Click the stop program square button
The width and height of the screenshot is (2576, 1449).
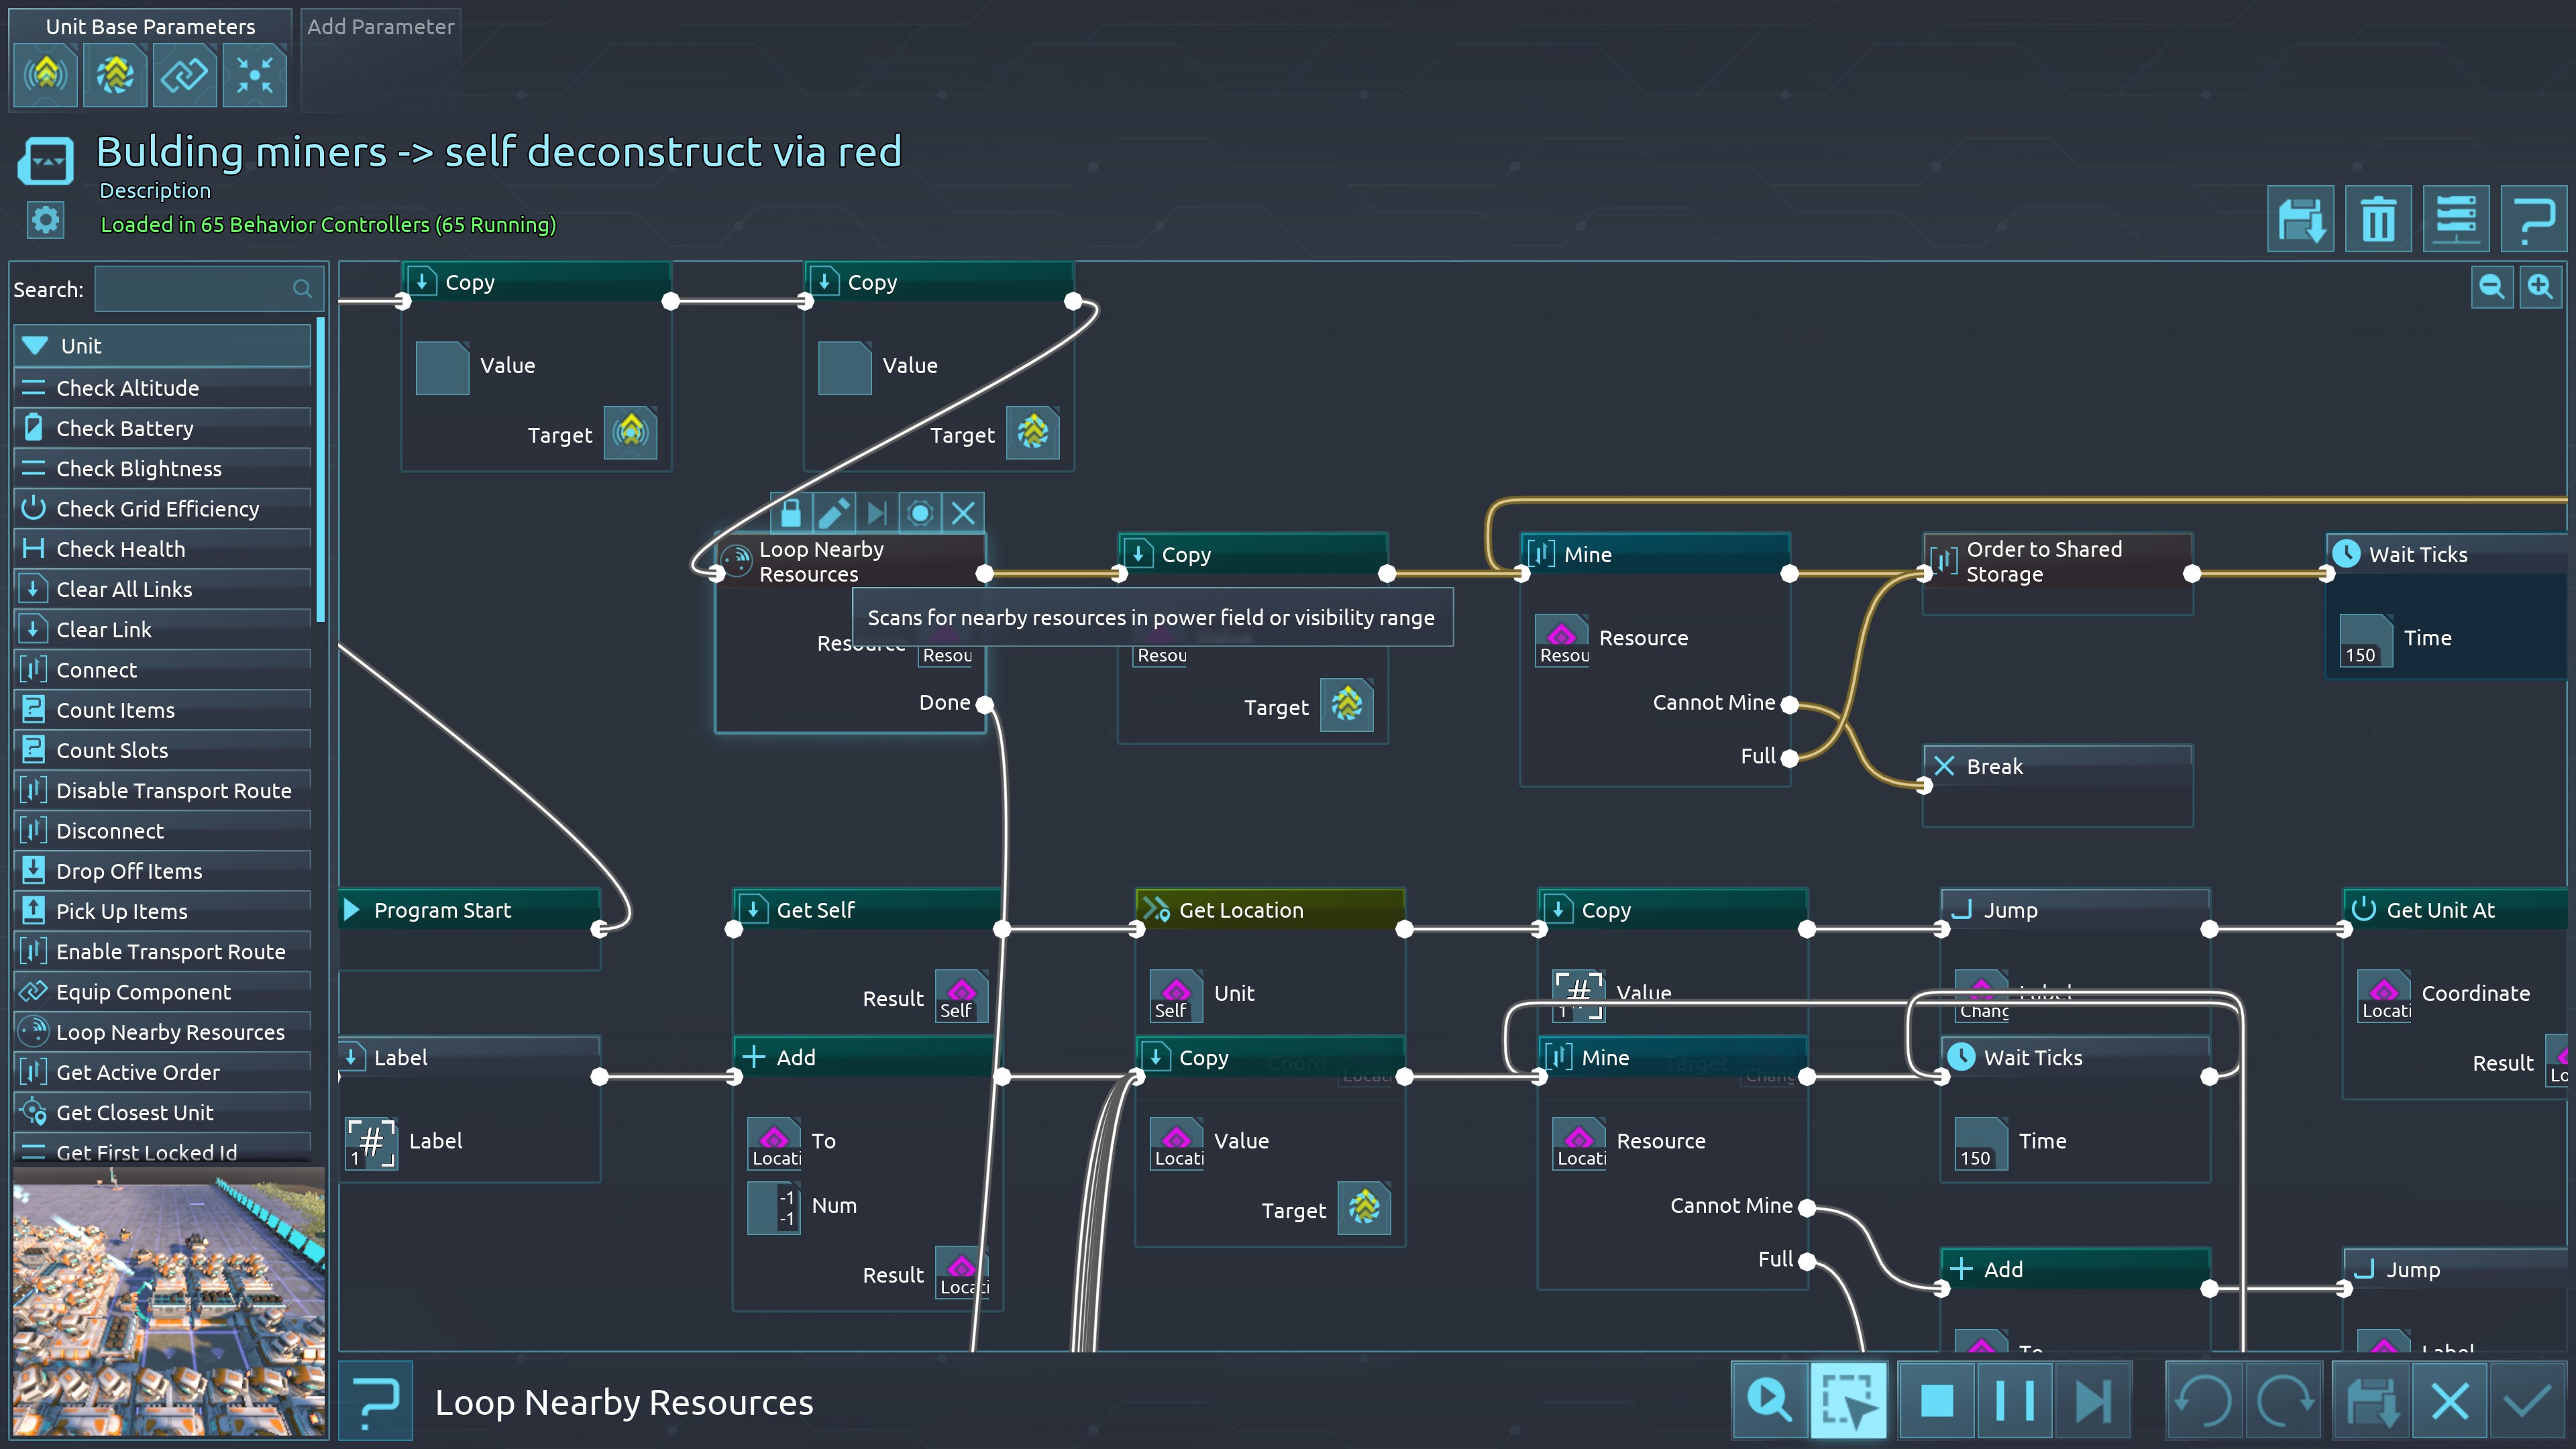click(1937, 1400)
